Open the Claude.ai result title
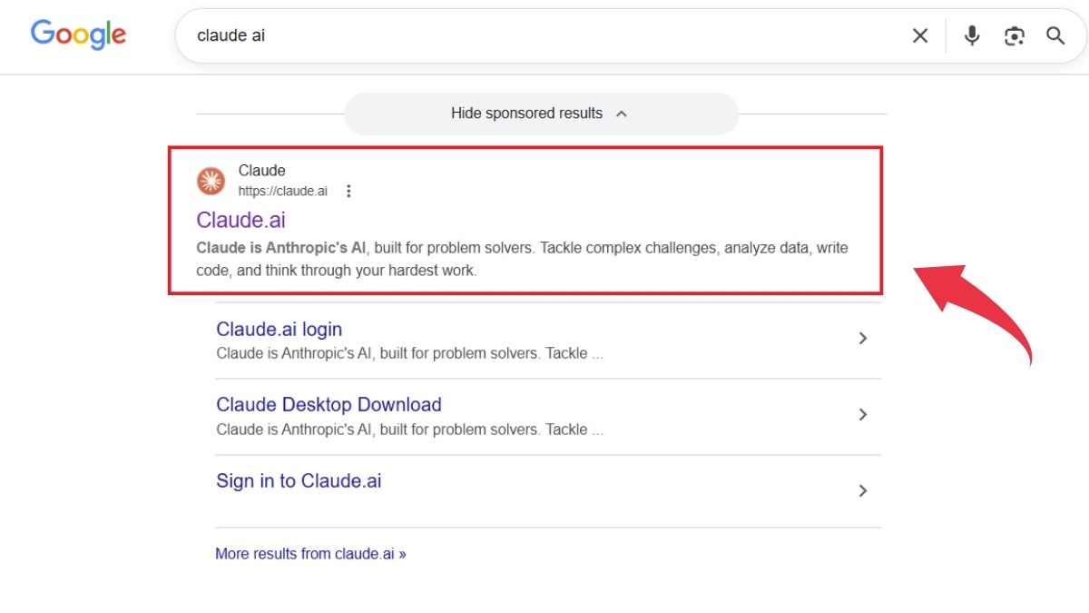Viewport: 1089px width, 613px height. (240, 220)
